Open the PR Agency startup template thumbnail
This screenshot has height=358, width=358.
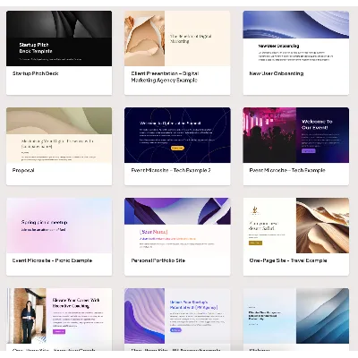click(177, 316)
